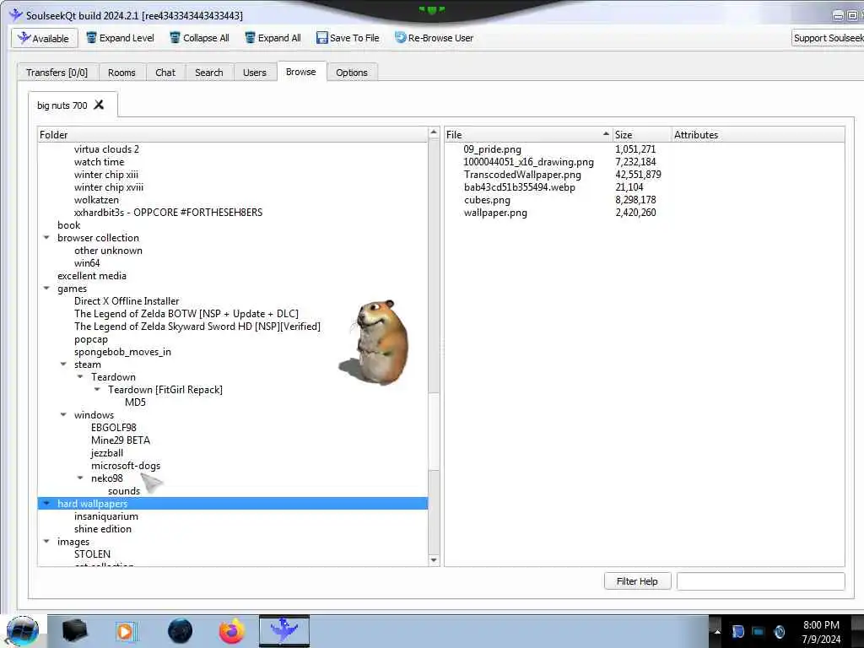
Task: Sort by the Size column header
Action: tap(642, 135)
